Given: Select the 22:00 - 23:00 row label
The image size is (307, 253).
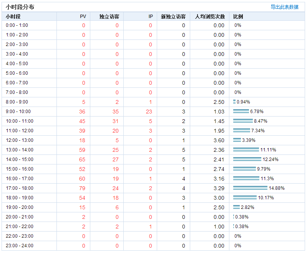Looking at the screenshot, I should coord(20,236).
